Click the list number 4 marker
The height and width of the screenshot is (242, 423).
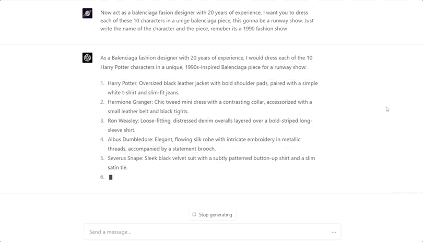click(102, 140)
